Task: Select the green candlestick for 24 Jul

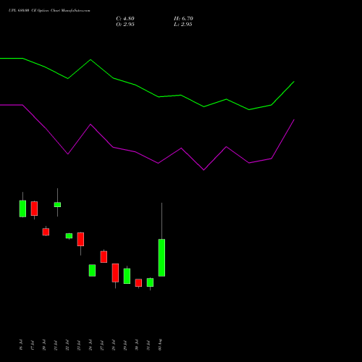Action: pyautogui.click(x=92, y=270)
